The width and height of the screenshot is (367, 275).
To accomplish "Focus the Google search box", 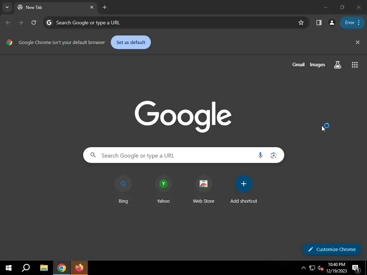I will click(183, 155).
